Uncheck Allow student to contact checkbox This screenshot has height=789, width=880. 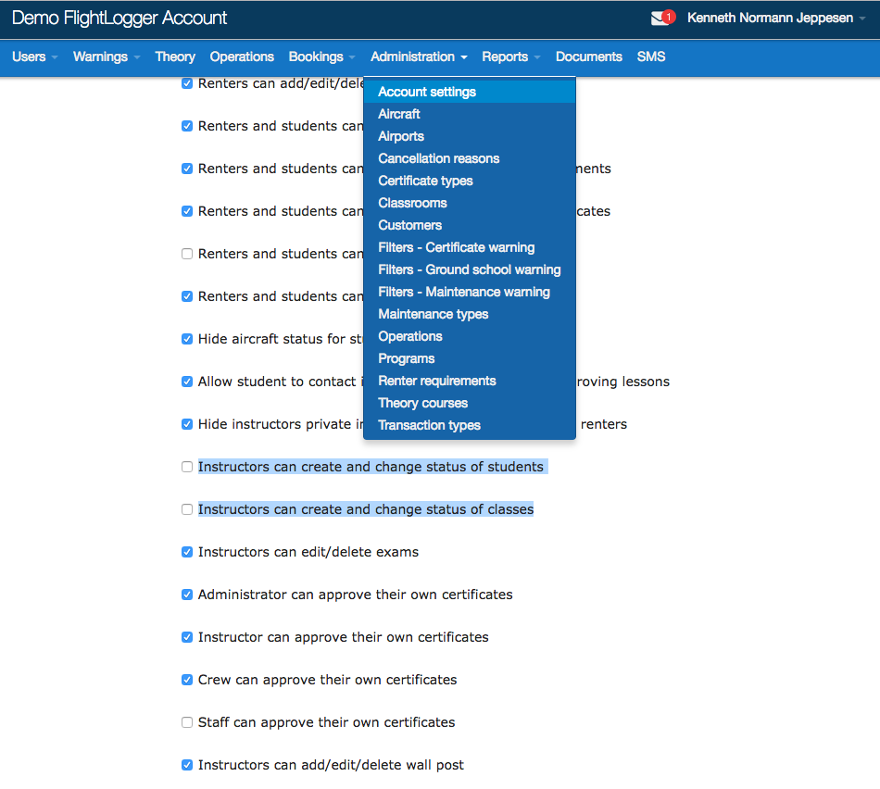187,382
